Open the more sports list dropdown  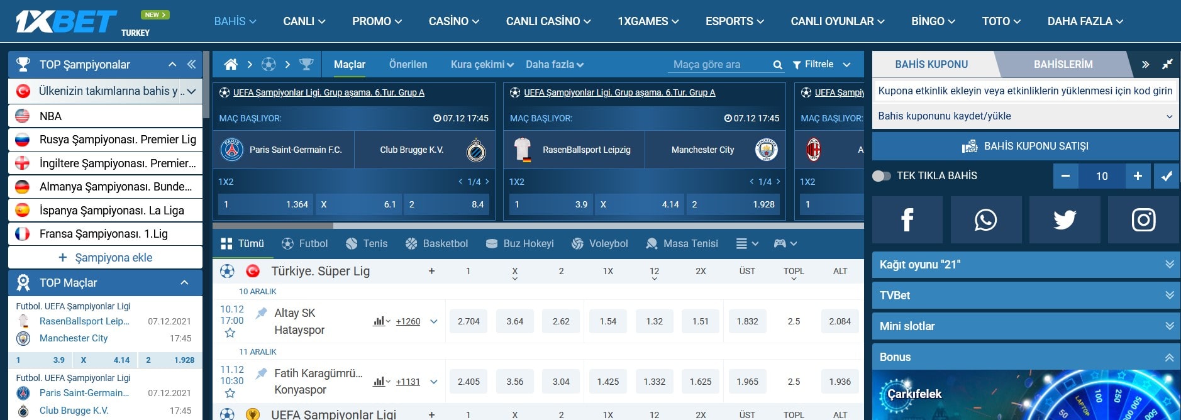click(747, 243)
